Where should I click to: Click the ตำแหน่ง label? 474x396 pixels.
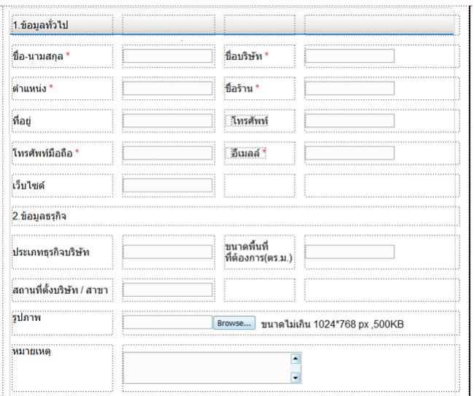tap(29, 88)
